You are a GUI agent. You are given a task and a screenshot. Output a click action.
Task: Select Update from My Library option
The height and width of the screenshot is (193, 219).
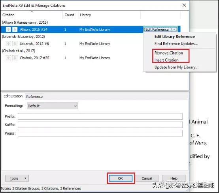pos(176,67)
